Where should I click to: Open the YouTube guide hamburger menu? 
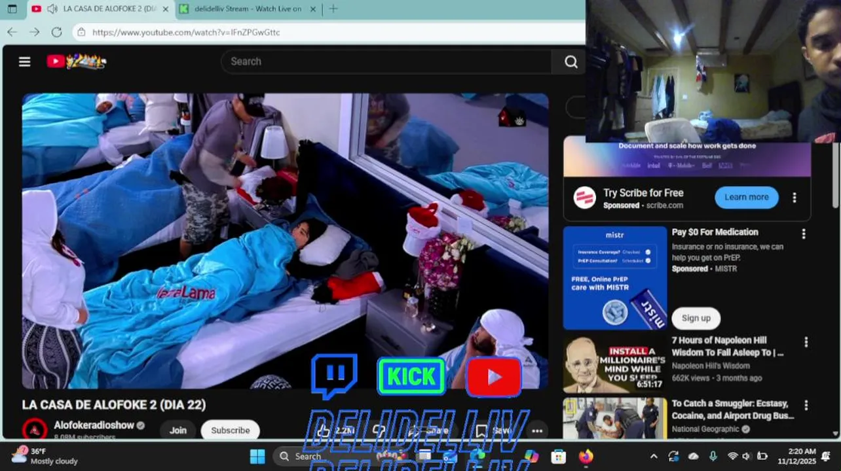coord(25,61)
